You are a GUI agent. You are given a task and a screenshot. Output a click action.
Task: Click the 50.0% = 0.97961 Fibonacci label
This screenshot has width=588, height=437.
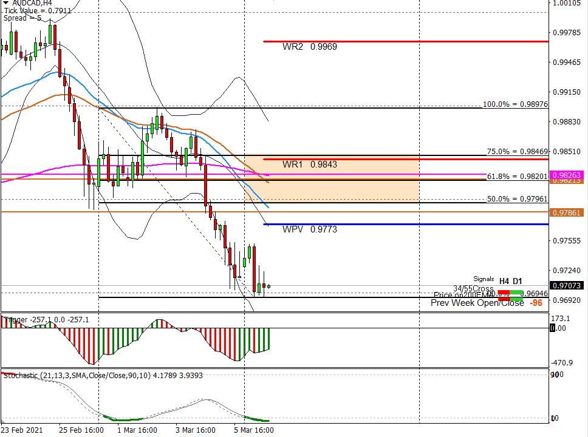[x=518, y=198]
